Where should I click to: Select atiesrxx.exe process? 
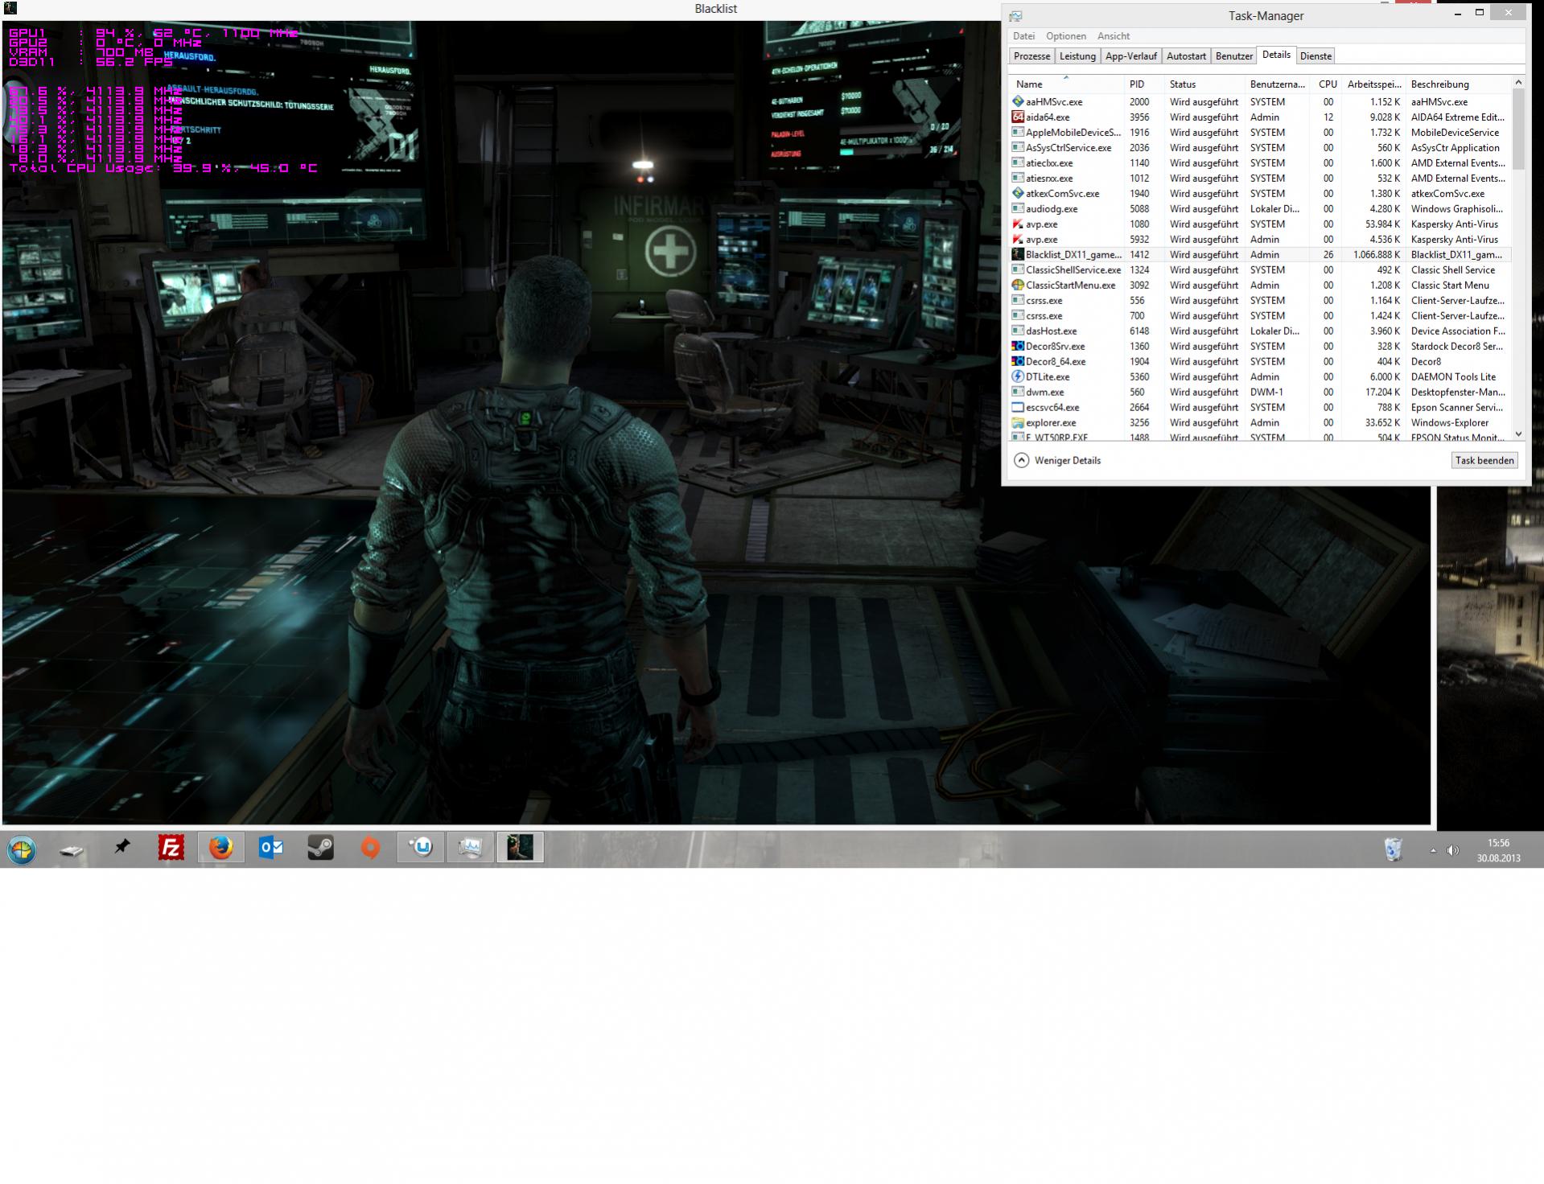[1260, 179]
